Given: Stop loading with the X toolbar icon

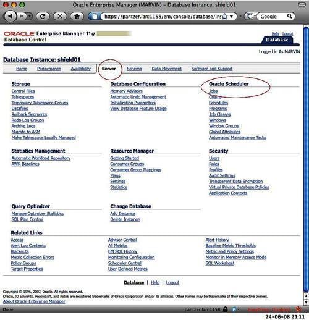Looking at the screenshot, I should [x=60, y=16].
